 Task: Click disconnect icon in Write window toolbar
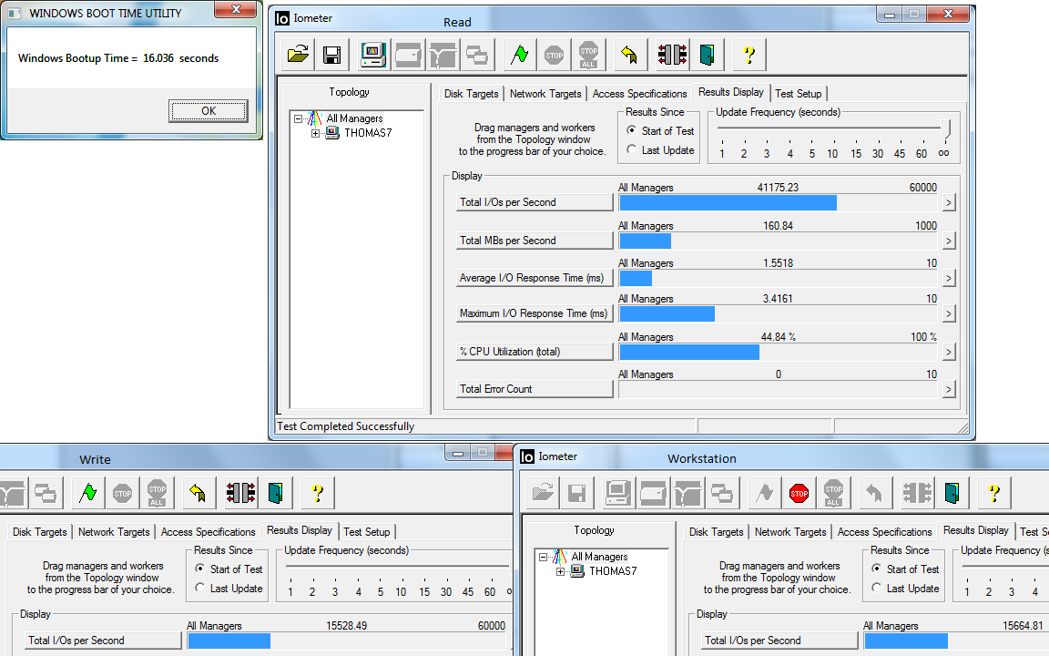pyautogui.click(x=240, y=493)
